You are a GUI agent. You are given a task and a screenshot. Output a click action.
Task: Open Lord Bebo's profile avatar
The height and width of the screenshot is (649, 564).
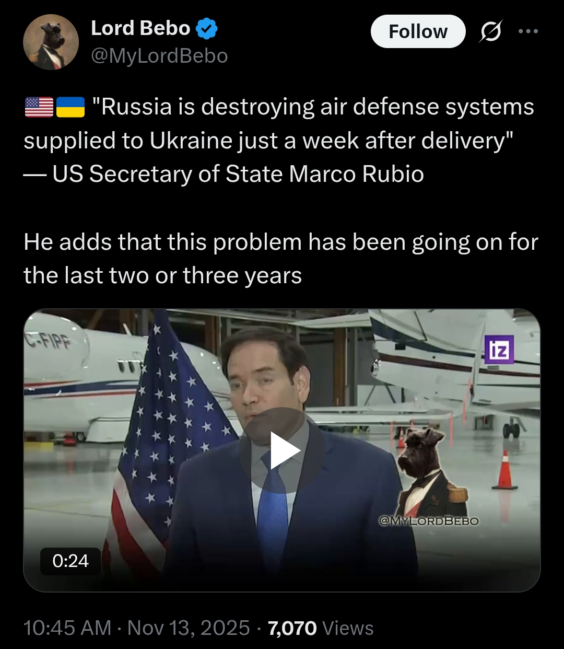(51, 42)
